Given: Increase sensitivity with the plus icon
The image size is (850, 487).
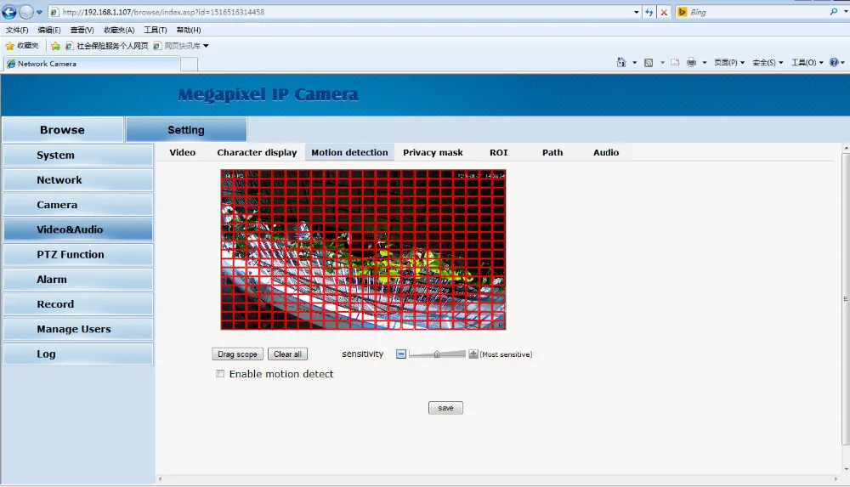Looking at the screenshot, I should pyautogui.click(x=473, y=354).
